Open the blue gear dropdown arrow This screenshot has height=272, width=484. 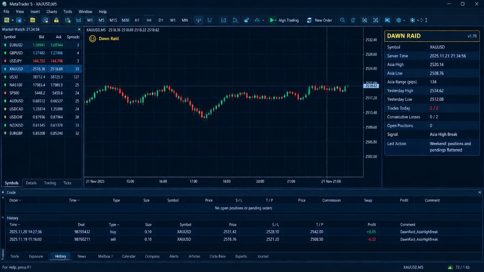pyautogui.click(x=404, y=20)
